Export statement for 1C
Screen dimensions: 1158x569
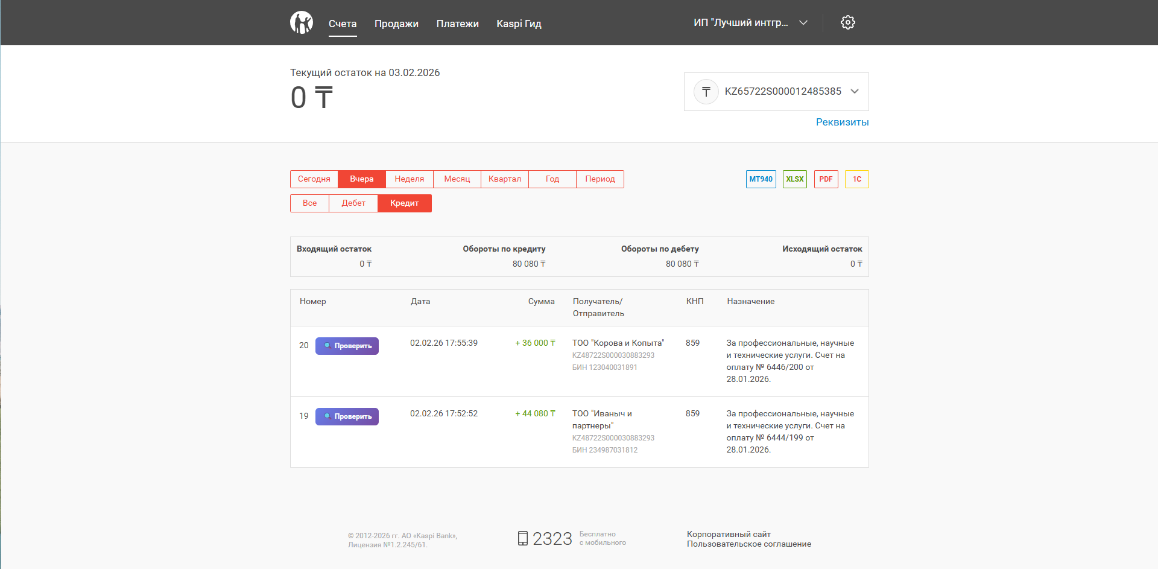856,179
